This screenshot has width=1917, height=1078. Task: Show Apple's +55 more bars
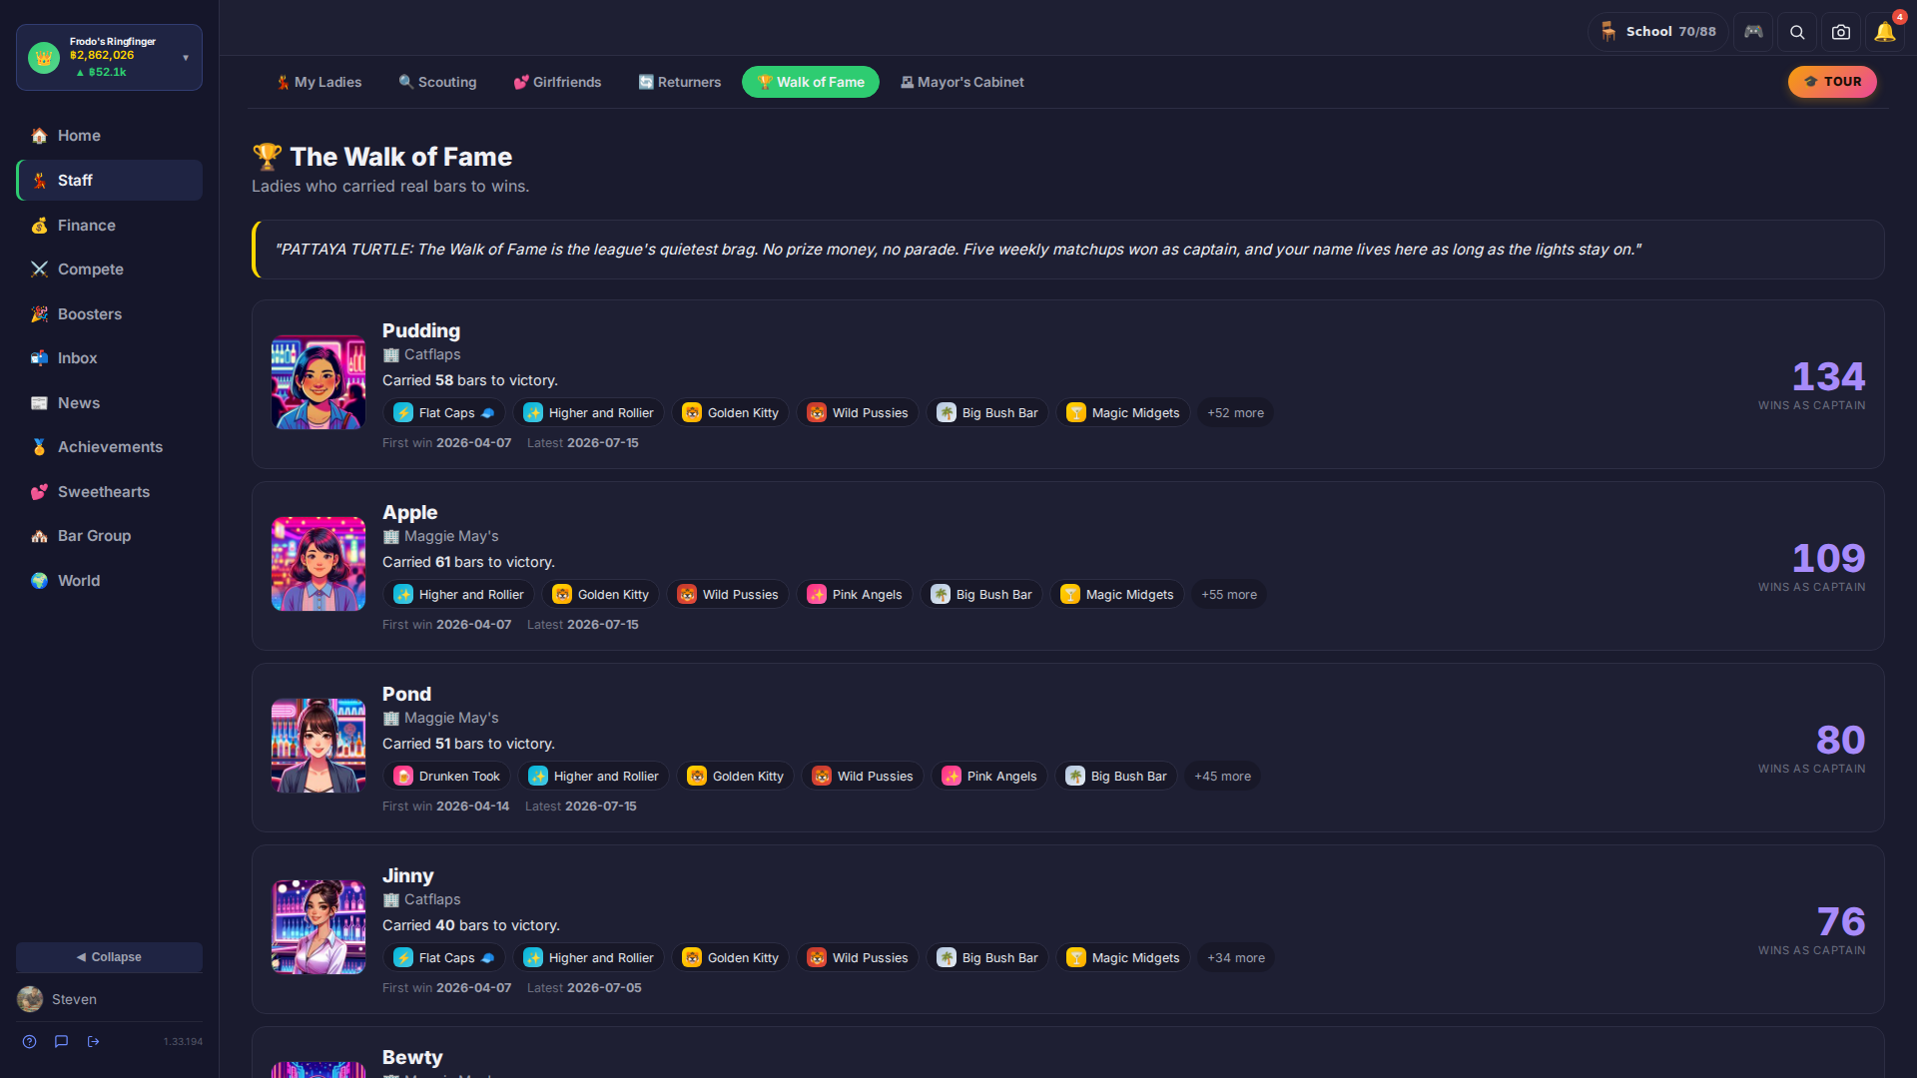[1229, 594]
